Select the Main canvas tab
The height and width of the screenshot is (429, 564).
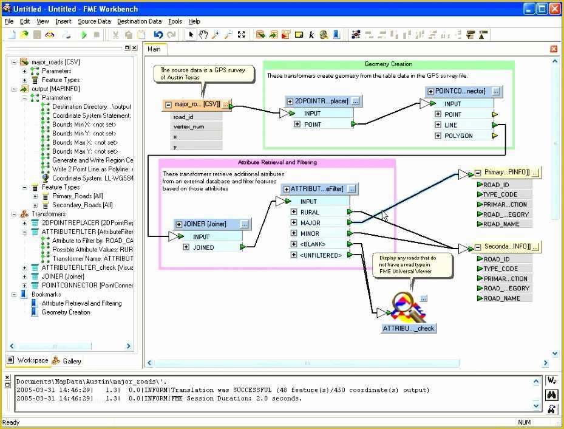pyautogui.click(x=154, y=49)
